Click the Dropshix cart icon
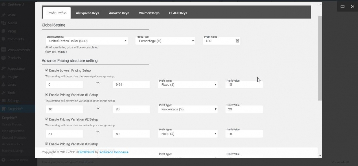Viewport: 358px width, 166px height. [4, 109]
